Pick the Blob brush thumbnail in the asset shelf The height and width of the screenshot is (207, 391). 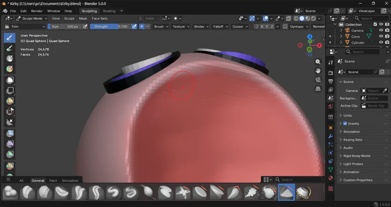pos(10,192)
